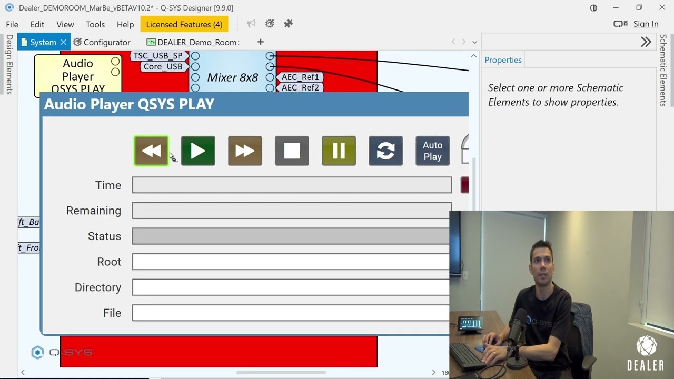This screenshot has width=674, height=379.
Task: Pause audio with the yellow Pause button
Action: [x=339, y=151]
